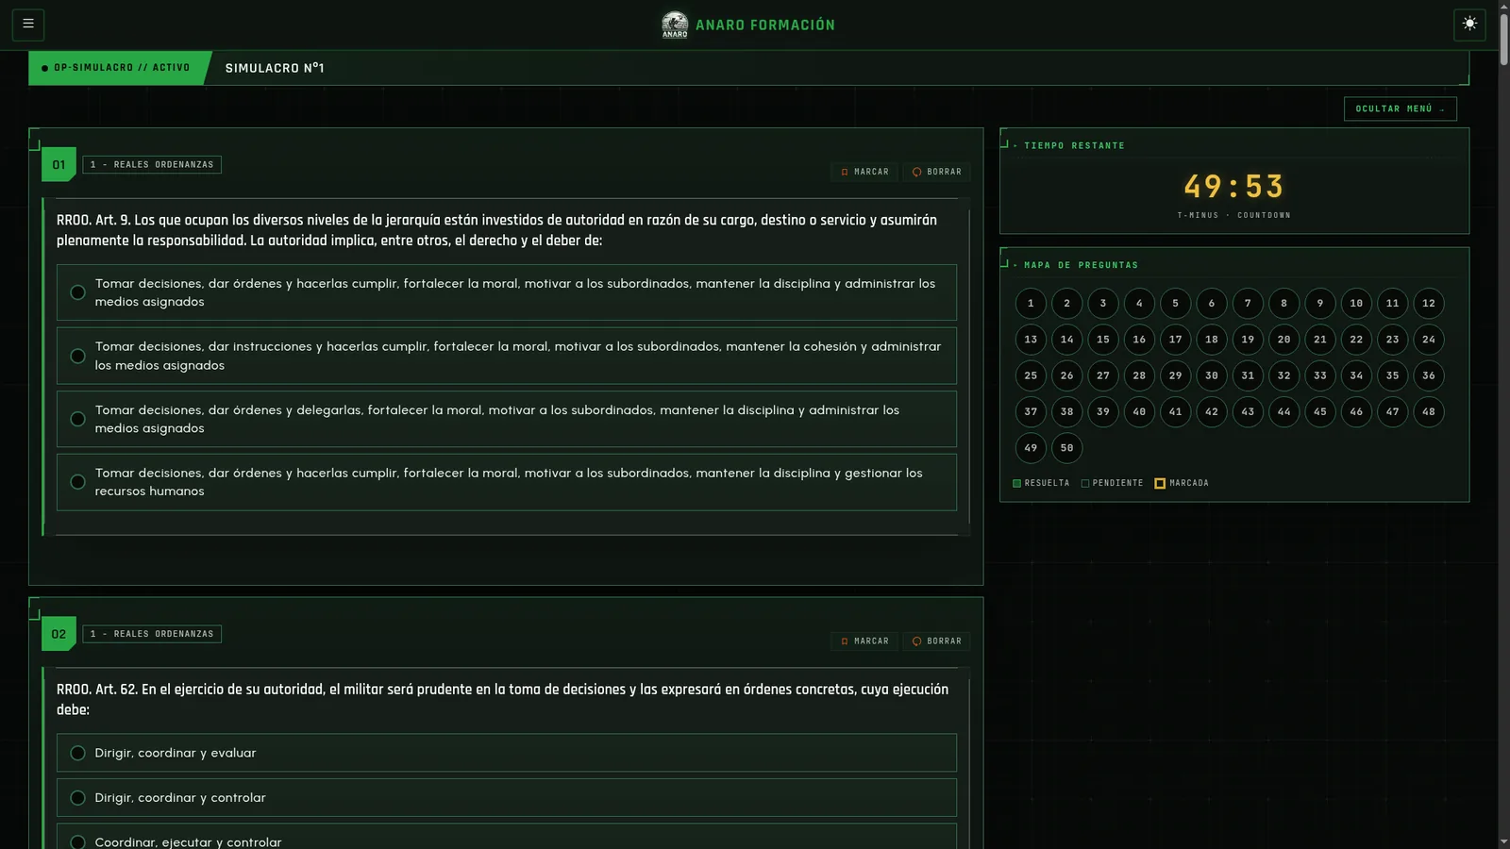Viewport: 1510px width, 849px height.
Task: Navigate to question 29
Action: [x=1176, y=375]
